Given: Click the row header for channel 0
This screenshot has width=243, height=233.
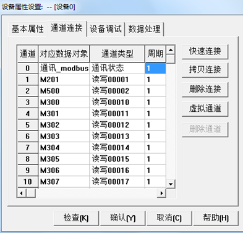Looking at the screenshot, I should coord(28,68).
